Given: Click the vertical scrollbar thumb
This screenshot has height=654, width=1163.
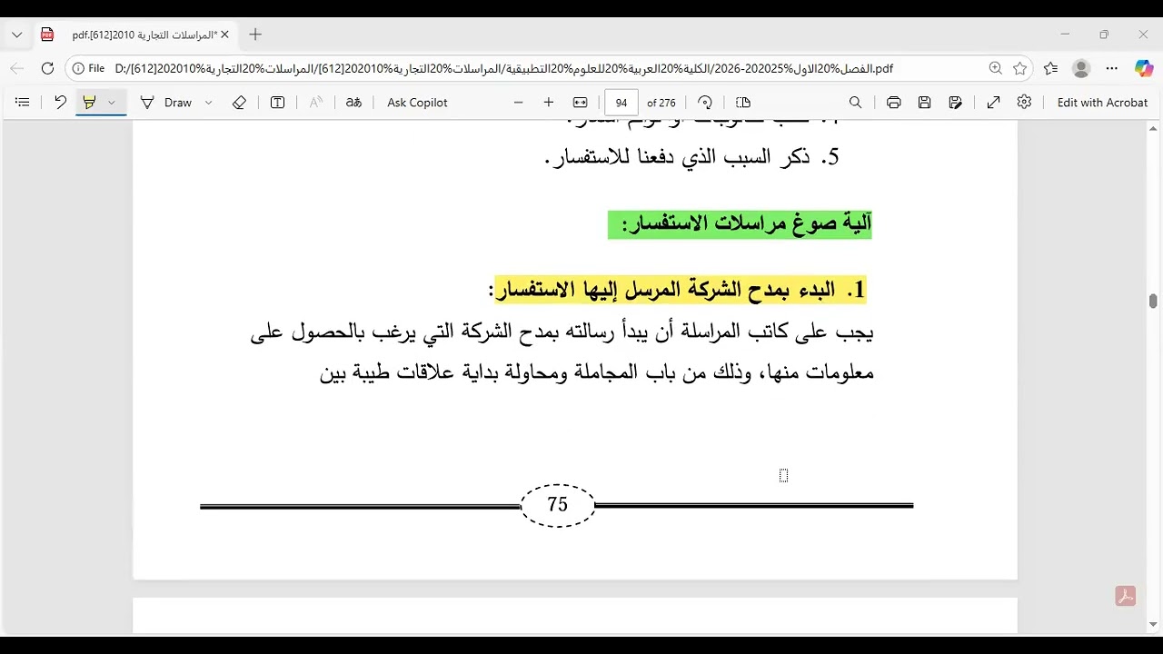Looking at the screenshot, I should (x=1153, y=302).
